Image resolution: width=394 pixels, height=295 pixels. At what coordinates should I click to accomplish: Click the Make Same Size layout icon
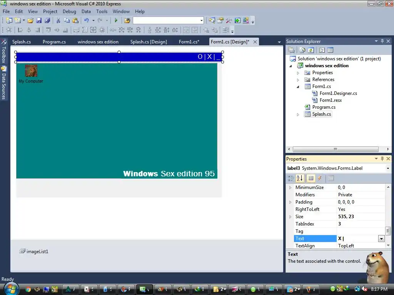(93, 30)
